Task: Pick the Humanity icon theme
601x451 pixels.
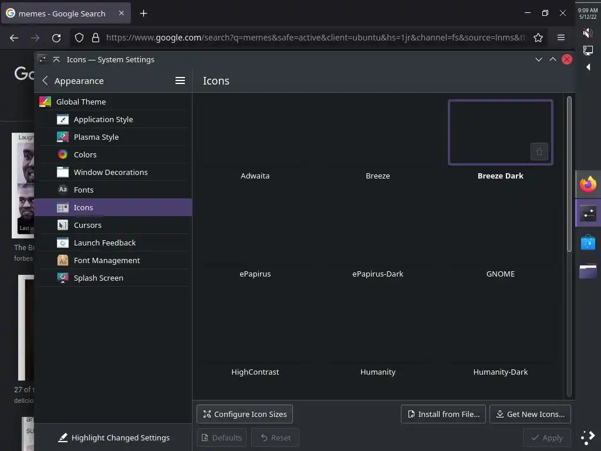Action: tap(378, 336)
